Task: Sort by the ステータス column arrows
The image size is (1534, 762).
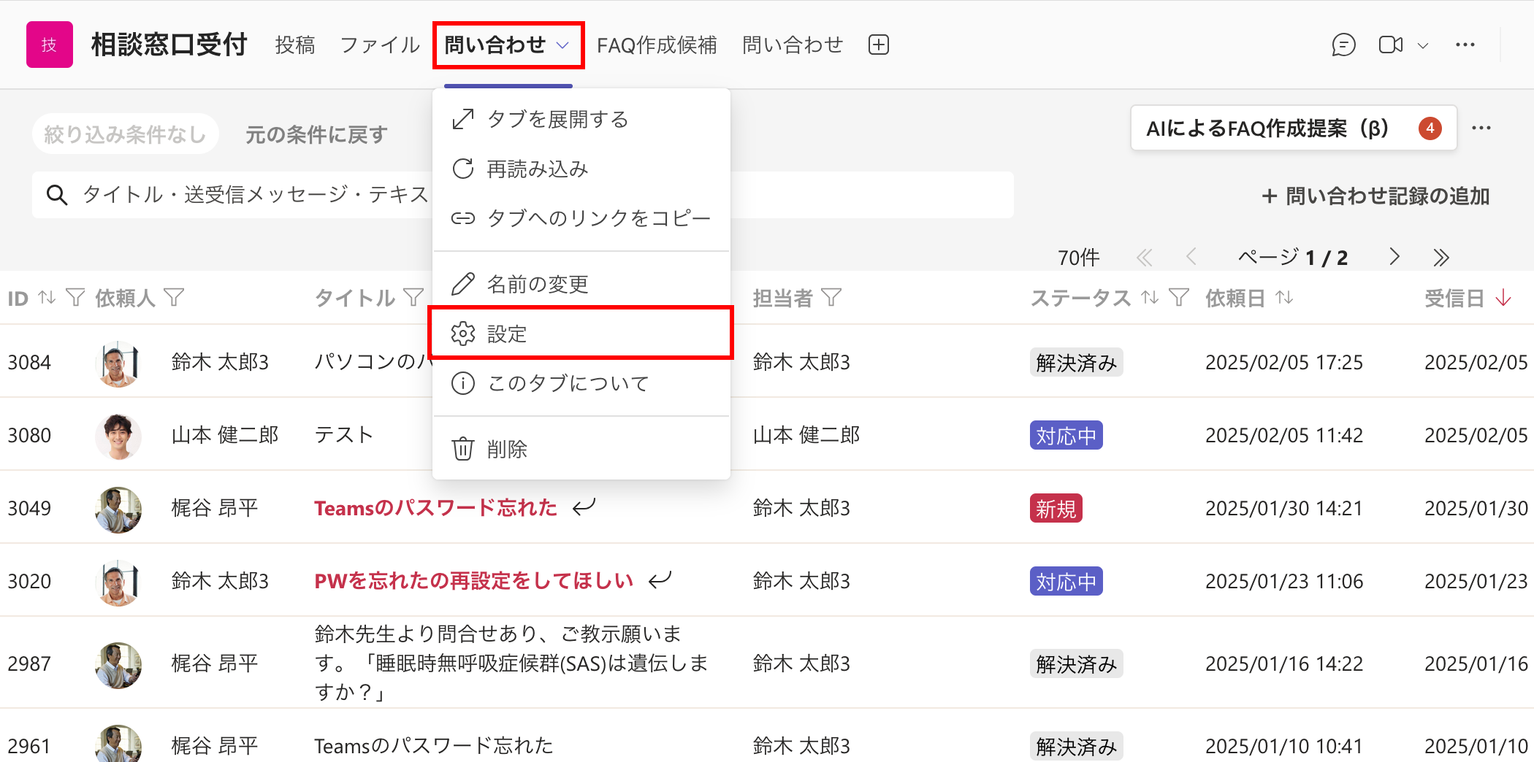Action: [1150, 297]
